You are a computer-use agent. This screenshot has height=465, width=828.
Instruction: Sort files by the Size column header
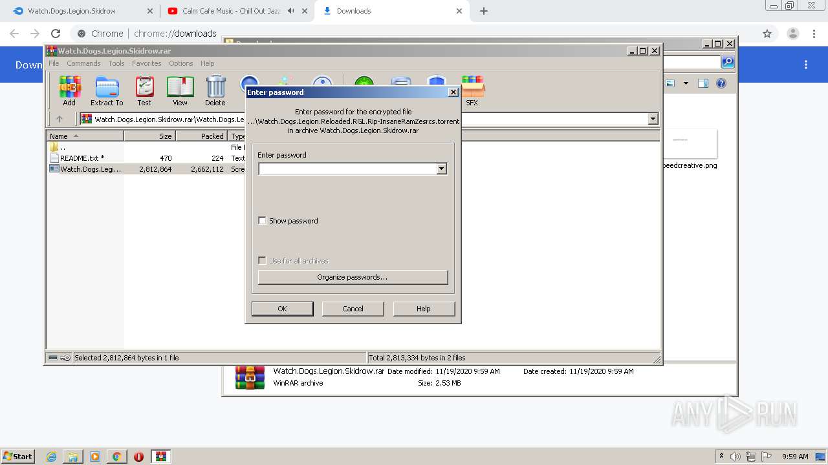(x=149, y=136)
